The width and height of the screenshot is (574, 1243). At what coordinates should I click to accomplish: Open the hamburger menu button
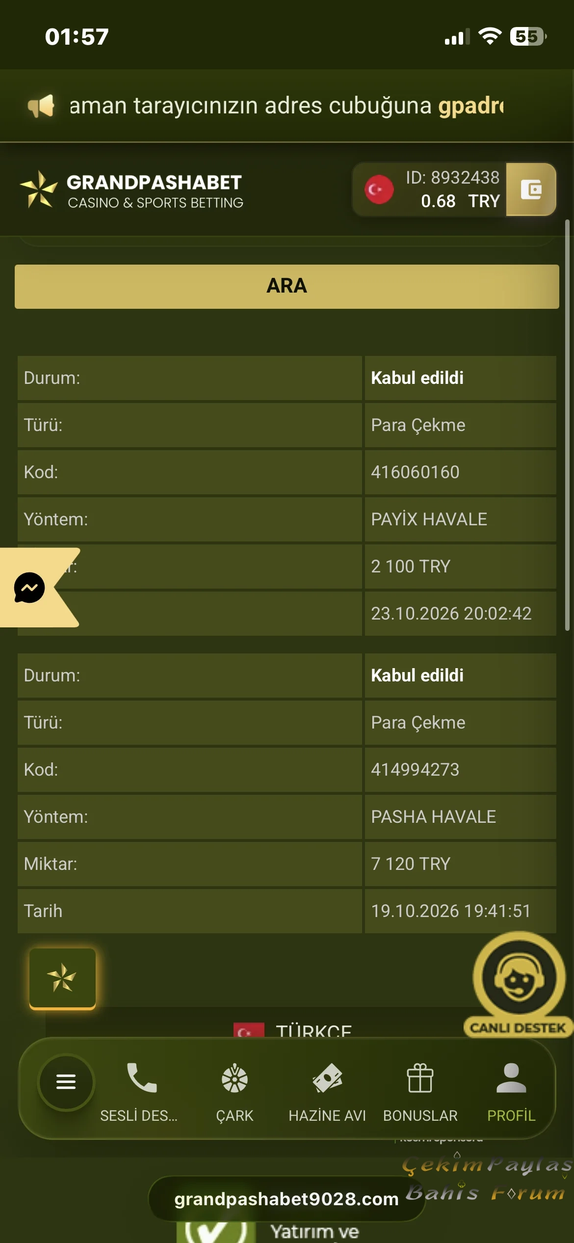click(66, 1081)
